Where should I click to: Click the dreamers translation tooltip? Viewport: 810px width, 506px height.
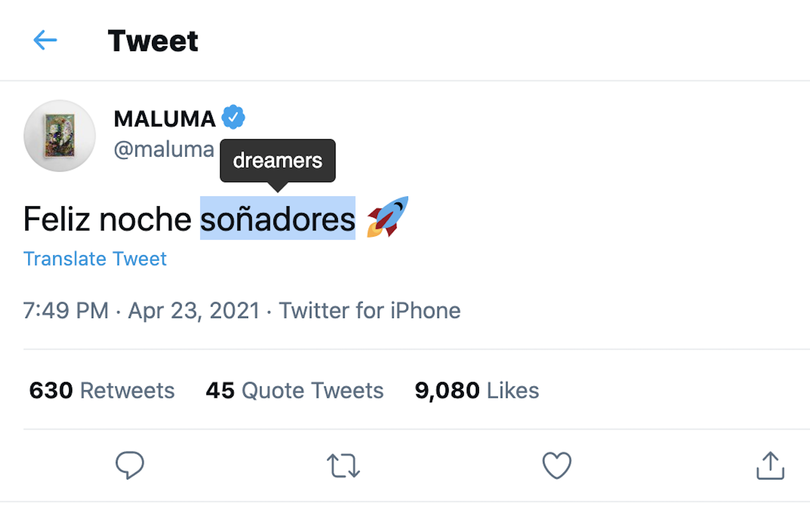pos(278,161)
